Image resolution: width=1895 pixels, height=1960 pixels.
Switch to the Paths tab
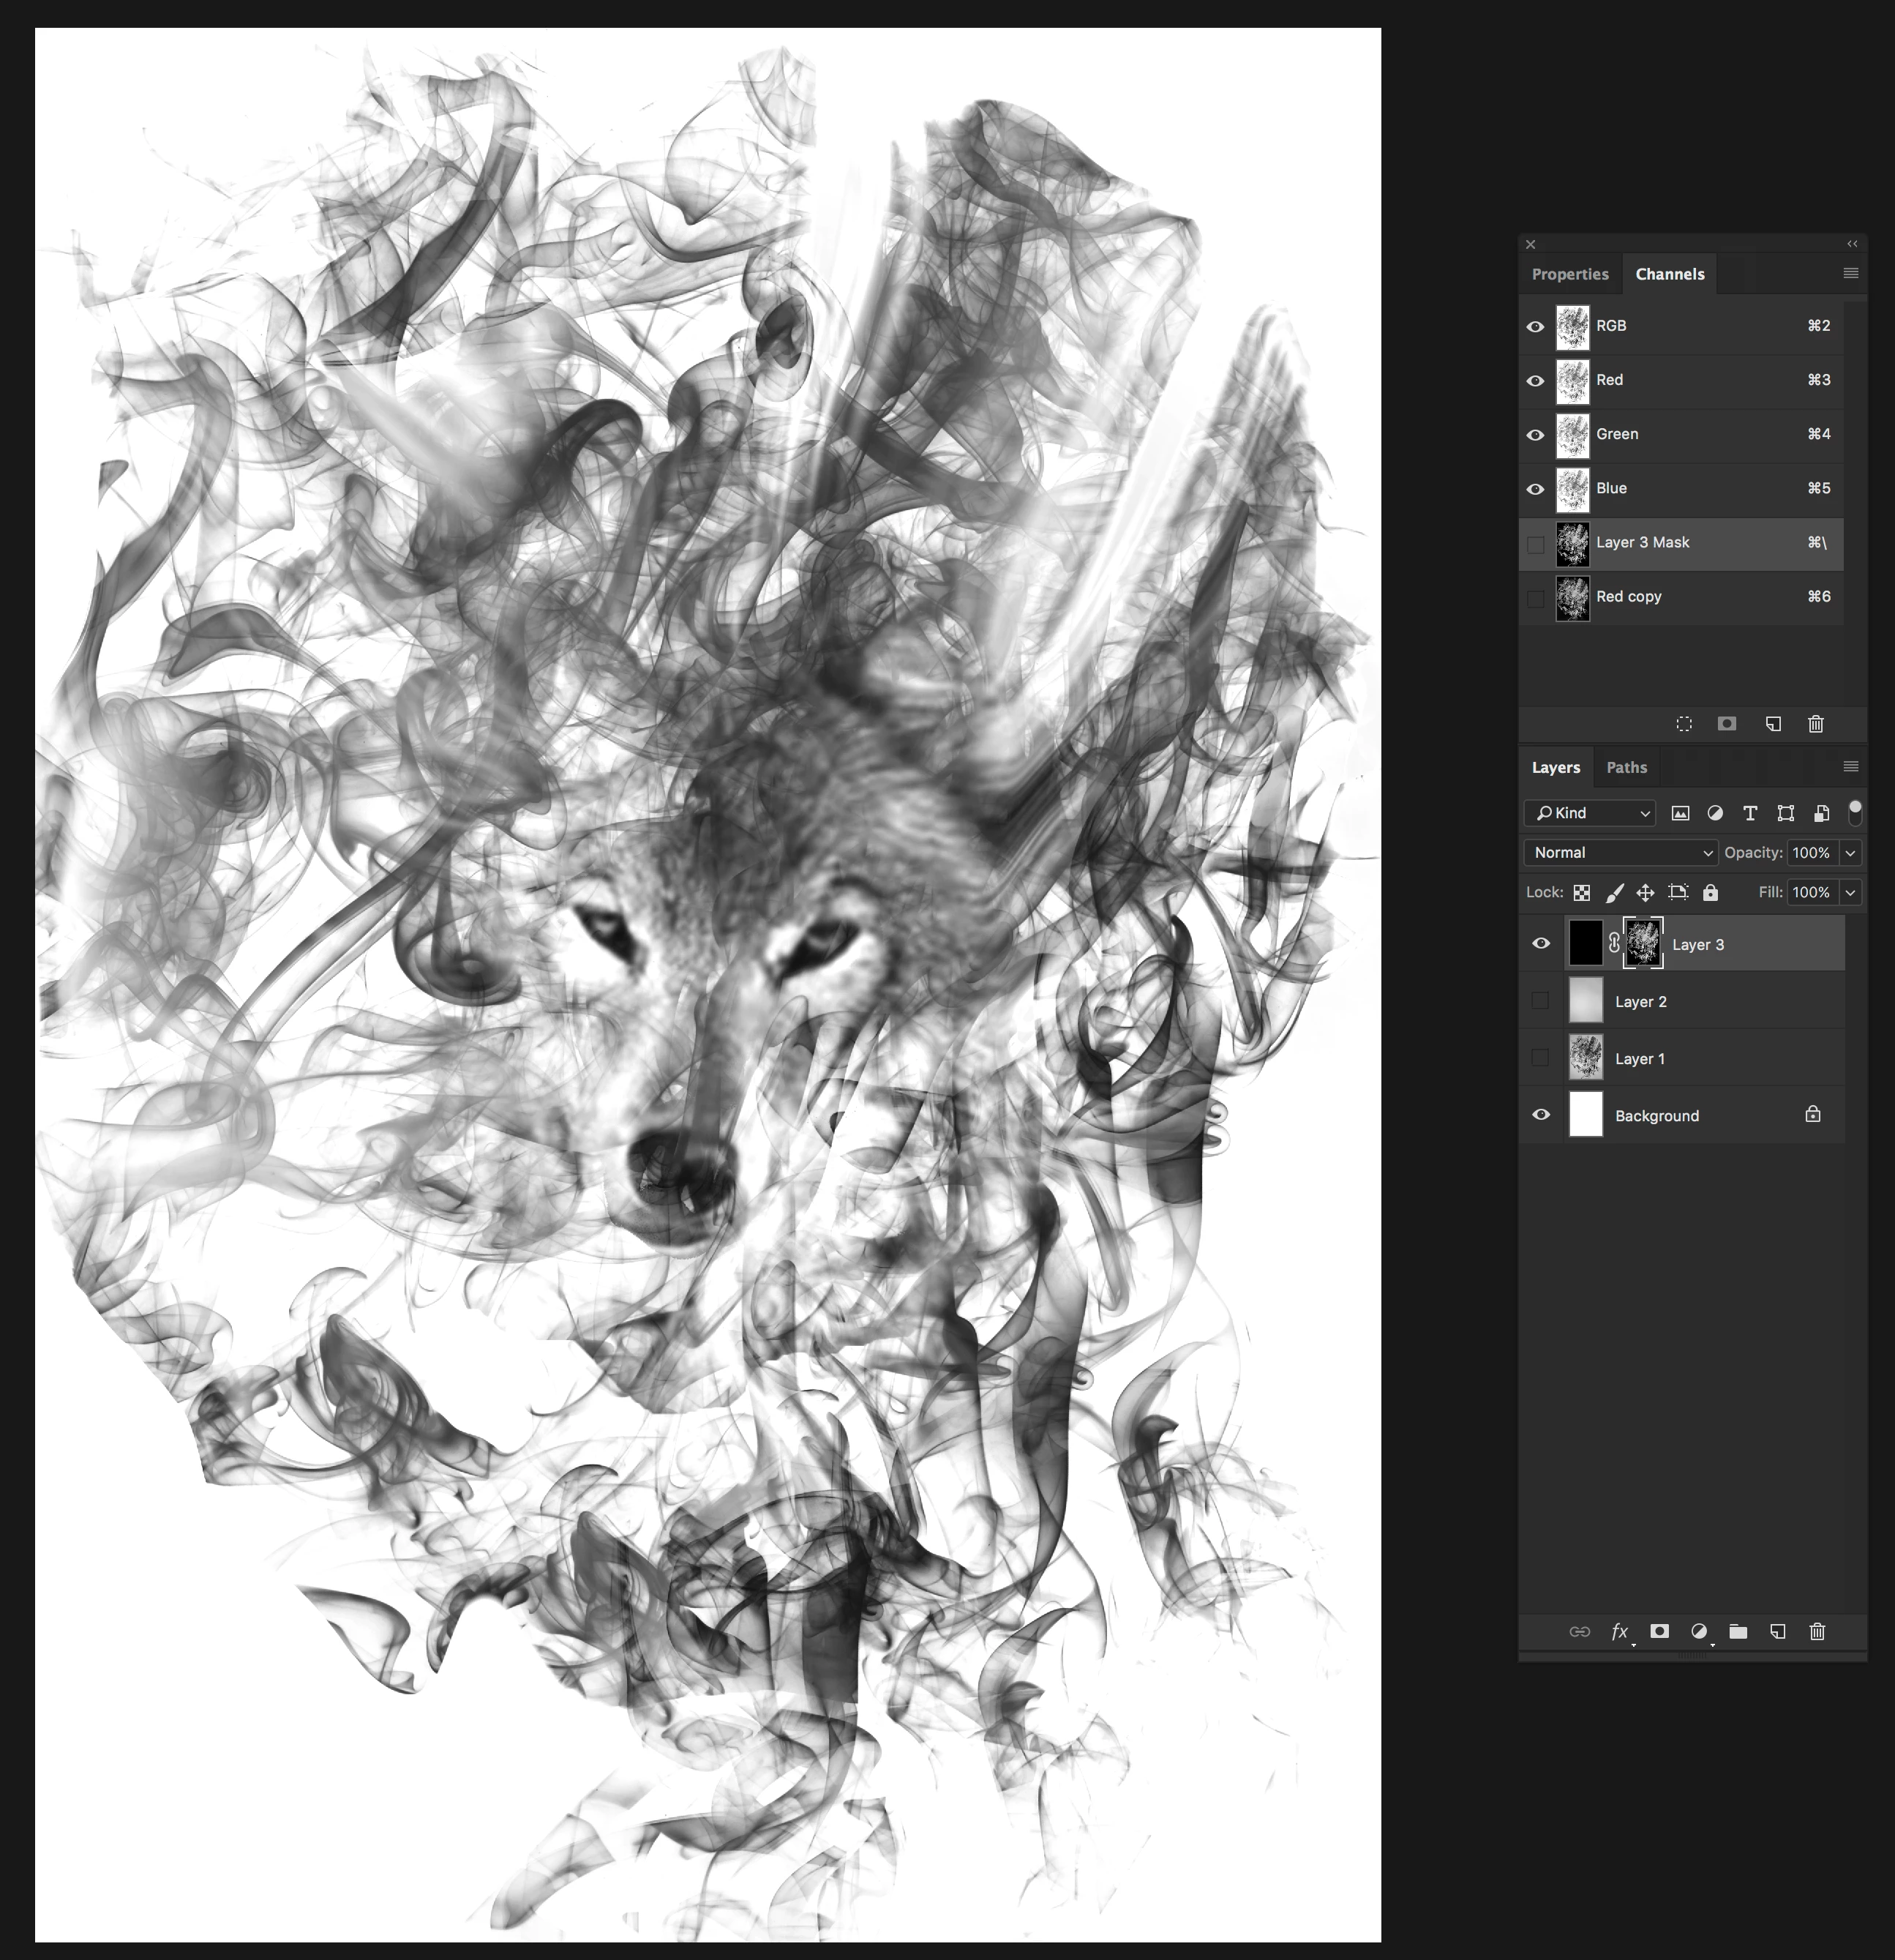(x=1626, y=768)
